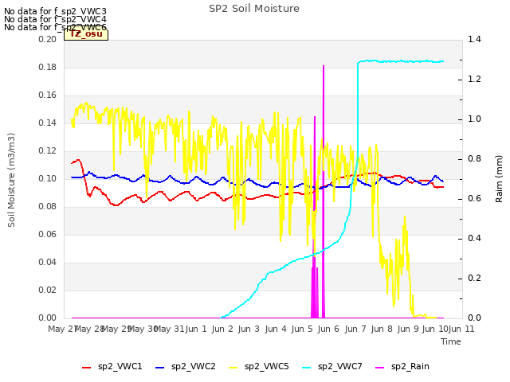The width and height of the screenshot is (510, 382).
Task: Click the sp2_VWC2 legend entry
Action: (x=186, y=367)
